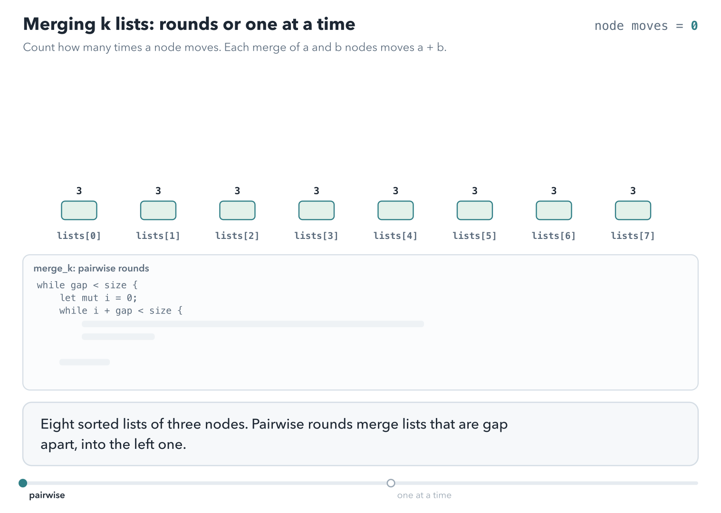Click the node moves counter value
Viewport: 721px width, 513px height.
click(x=694, y=26)
